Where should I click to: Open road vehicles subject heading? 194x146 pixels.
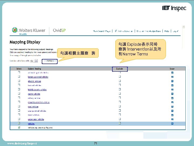click(33, 107)
